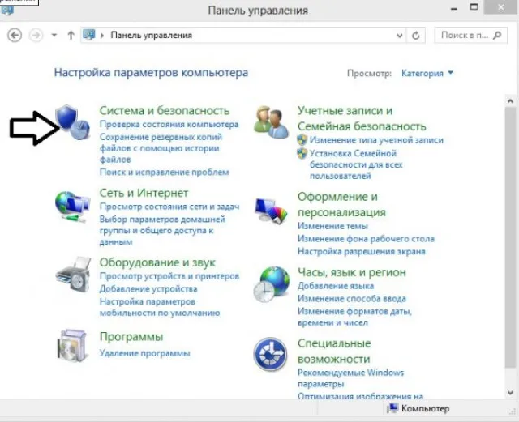Click Панель управления breadcrumb in address bar

[x=152, y=35]
